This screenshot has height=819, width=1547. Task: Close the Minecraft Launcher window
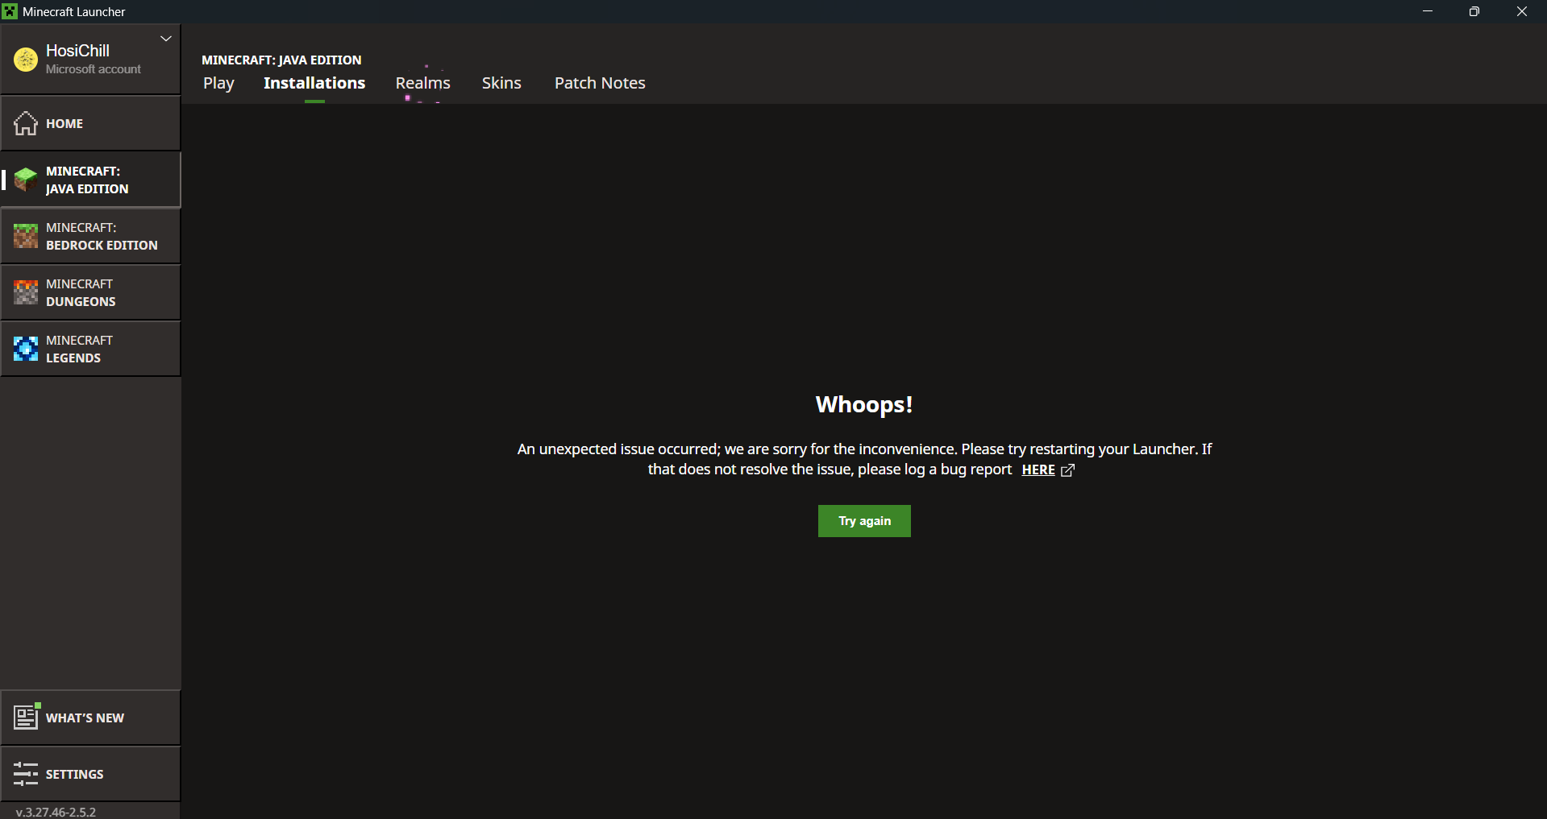click(x=1522, y=11)
